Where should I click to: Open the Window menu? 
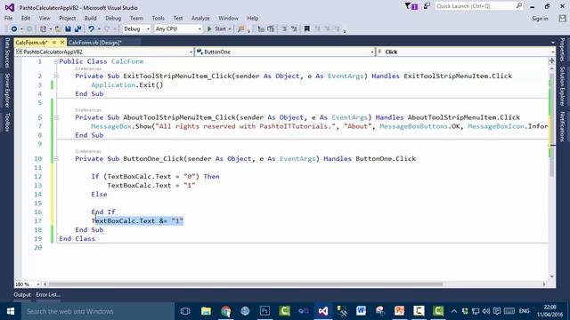(x=228, y=18)
